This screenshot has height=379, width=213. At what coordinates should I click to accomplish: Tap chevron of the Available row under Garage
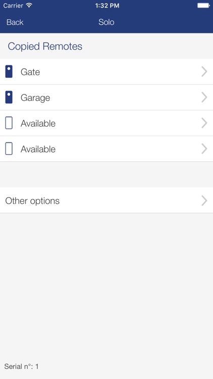click(x=204, y=123)
